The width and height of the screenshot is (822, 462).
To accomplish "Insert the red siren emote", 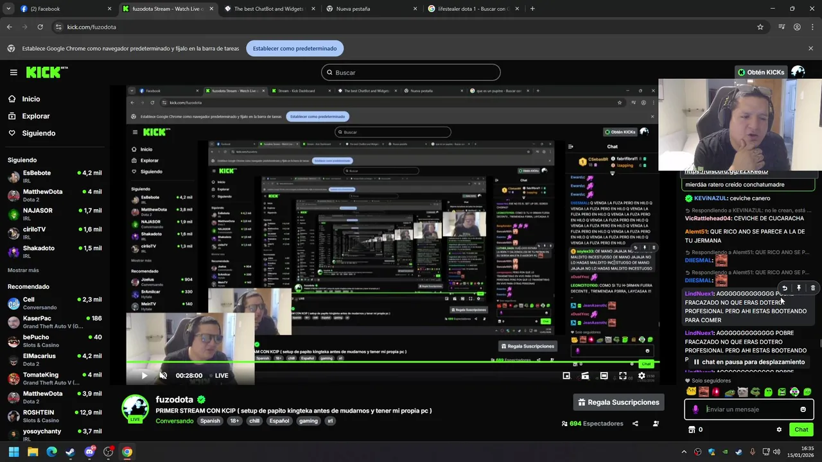I will pyautogui.click(x=716, y=392).
